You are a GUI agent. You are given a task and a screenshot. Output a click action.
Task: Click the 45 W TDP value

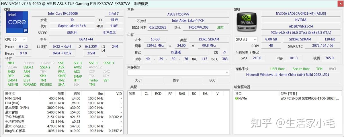tap(114, 20)
